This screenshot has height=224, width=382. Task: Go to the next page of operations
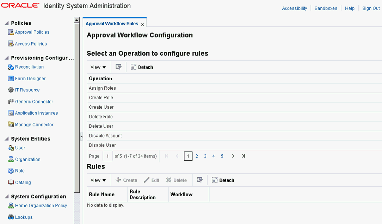pyautogui.click(x=233, y=156)
